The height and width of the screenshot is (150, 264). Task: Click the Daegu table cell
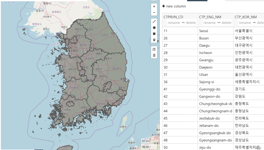(x=215, y=45)
